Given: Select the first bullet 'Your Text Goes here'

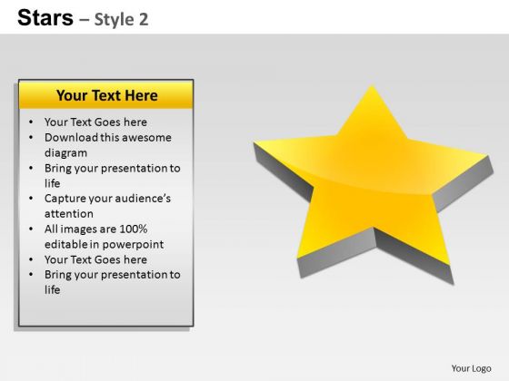Looking at the screenshot, I should pyautogui.click(x=95, y=122).
